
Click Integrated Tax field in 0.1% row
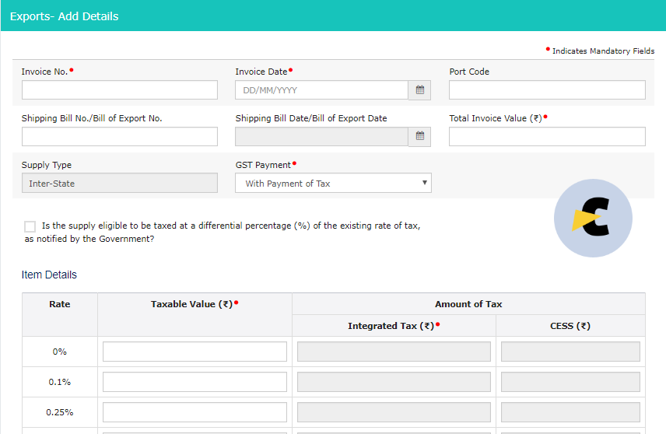pyautogui.click(x=394, y=382)
